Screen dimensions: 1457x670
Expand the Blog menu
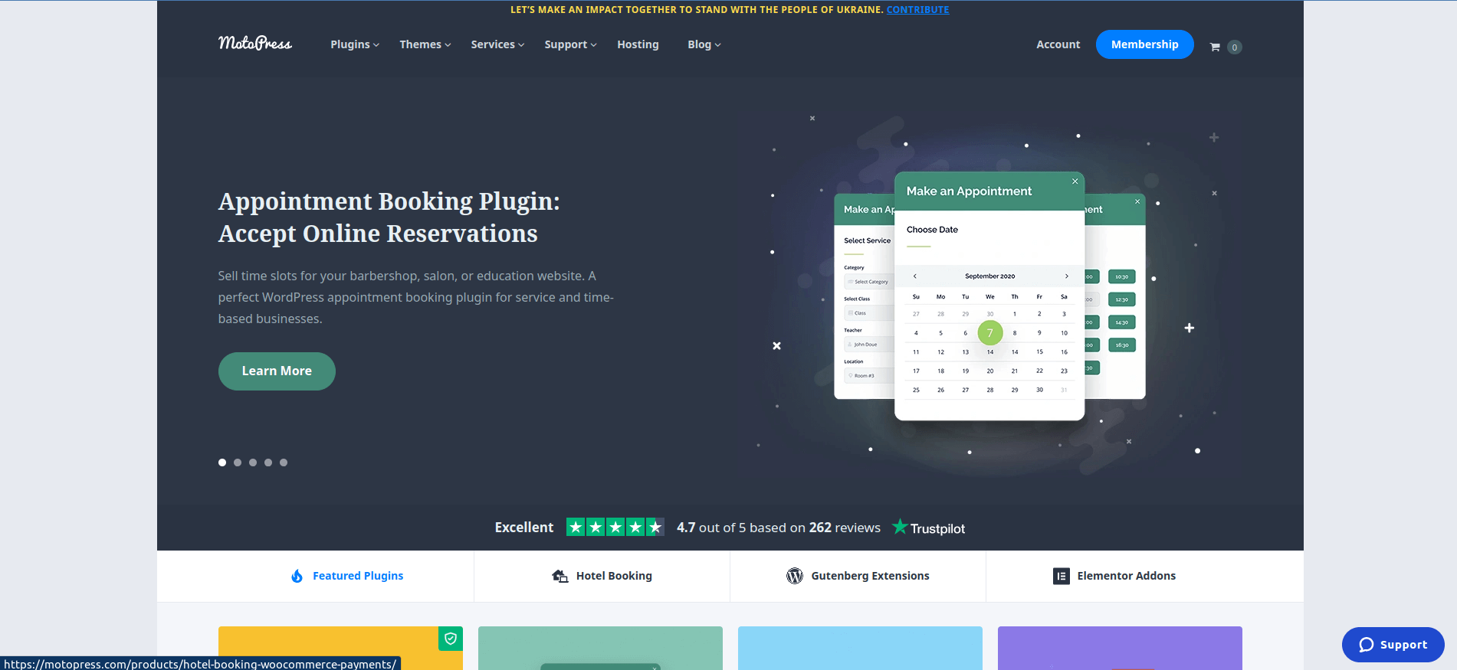tap(704, 44)
